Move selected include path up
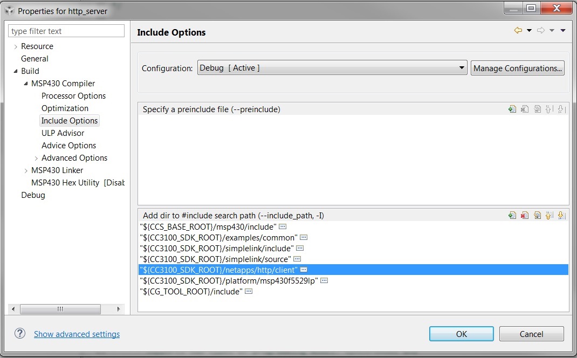 coord(549,216)
